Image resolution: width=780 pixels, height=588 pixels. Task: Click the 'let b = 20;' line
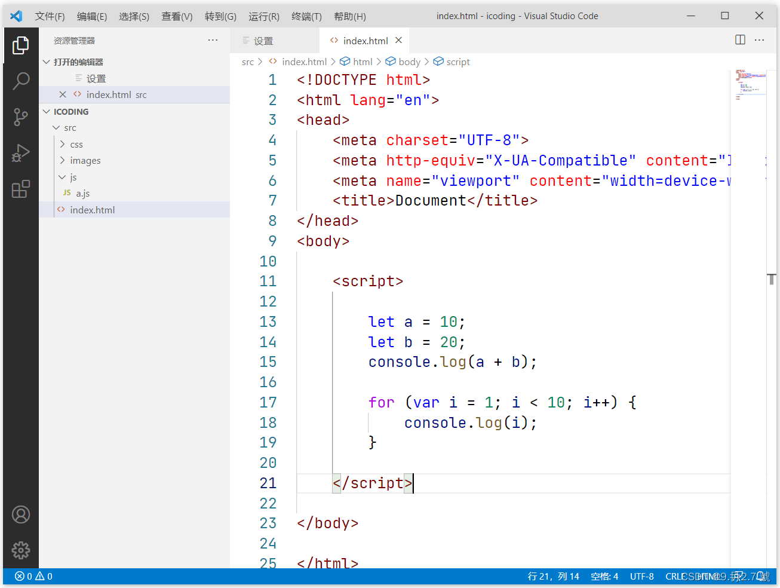417,342
